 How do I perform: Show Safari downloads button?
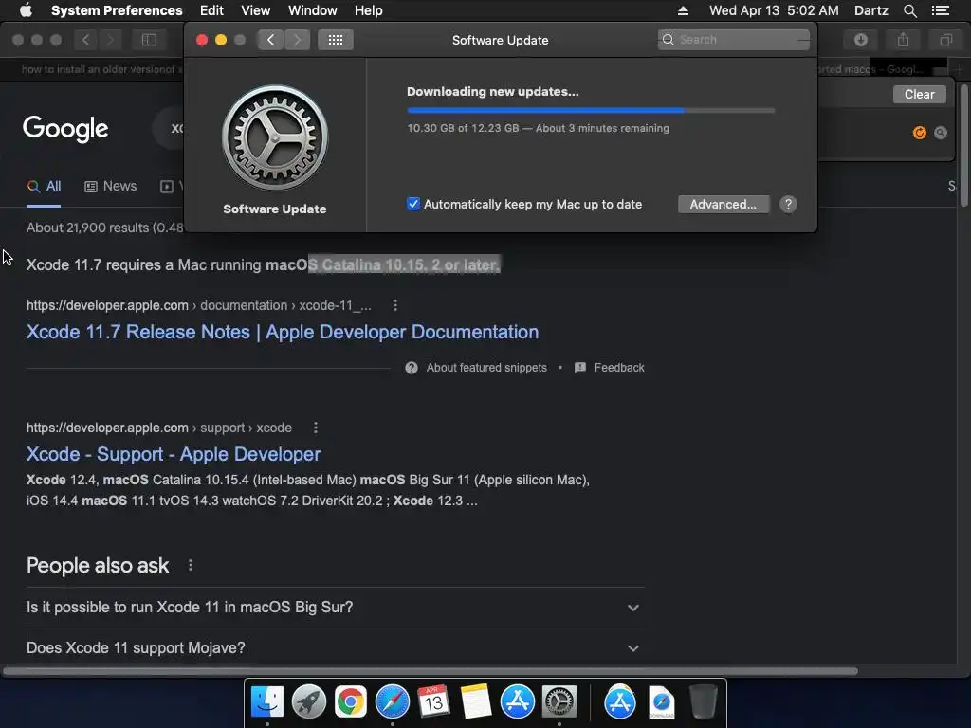pos(861,40)
